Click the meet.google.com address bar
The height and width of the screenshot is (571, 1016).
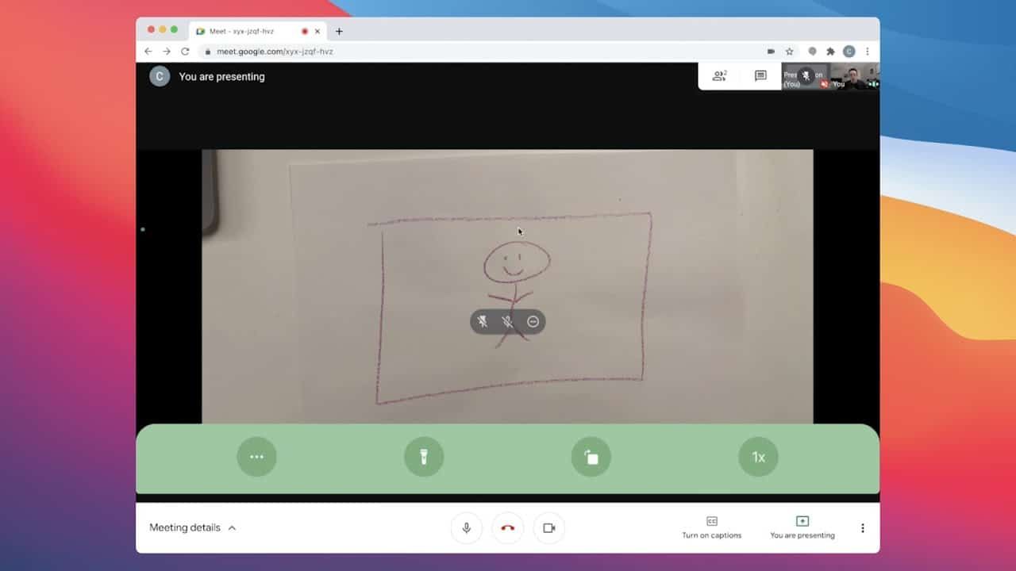coord(476,52)
